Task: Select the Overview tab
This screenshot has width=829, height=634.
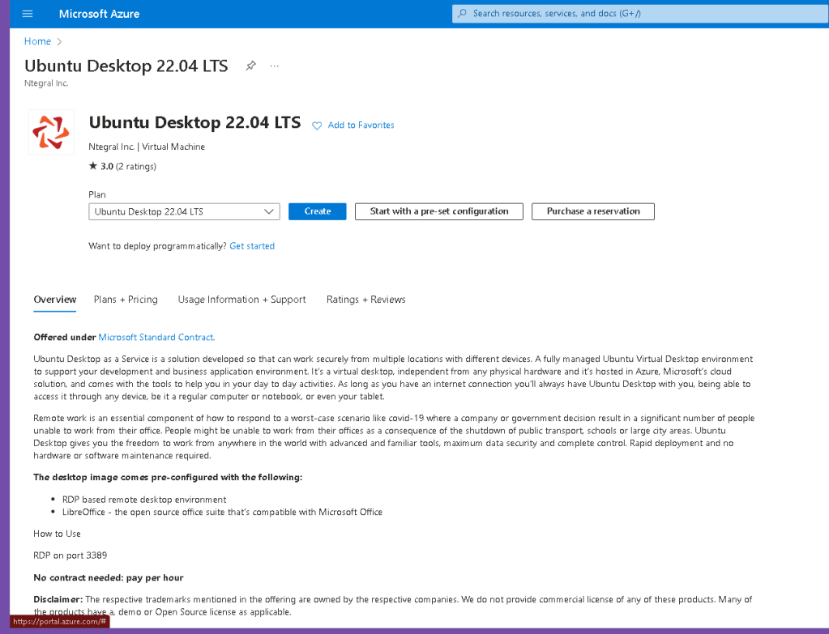Action: point(55,300)
